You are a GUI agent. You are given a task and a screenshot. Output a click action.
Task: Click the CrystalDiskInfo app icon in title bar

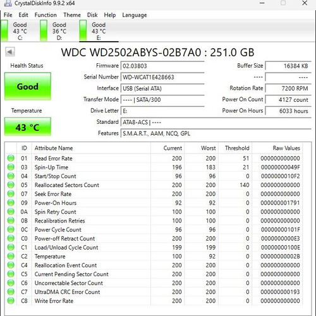click(x=8, y=3)
